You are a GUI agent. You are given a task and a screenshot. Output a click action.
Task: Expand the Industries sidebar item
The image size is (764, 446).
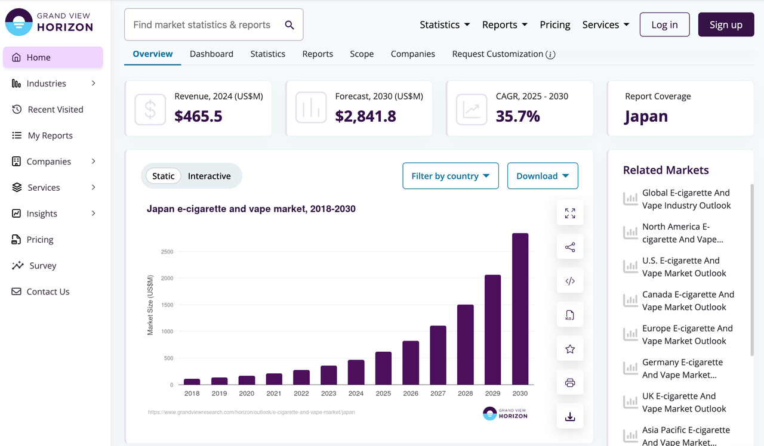[x=54, y=83]
